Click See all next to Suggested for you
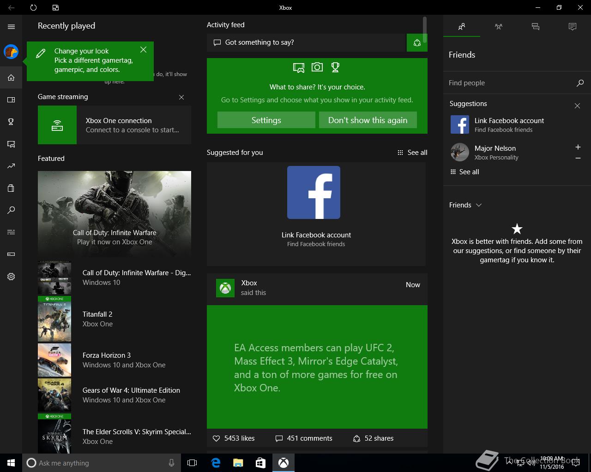Viewport: 591px width, 472px height. click(x=412, y=153)
